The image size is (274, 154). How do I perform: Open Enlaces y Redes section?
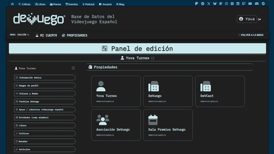pos(45,93)
